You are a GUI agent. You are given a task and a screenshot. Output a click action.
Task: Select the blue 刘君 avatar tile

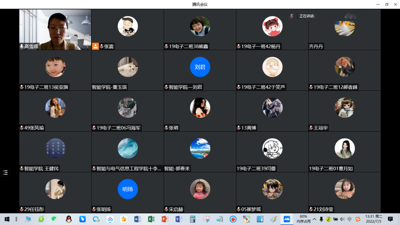pyautogui.click(x=200, y=67)
